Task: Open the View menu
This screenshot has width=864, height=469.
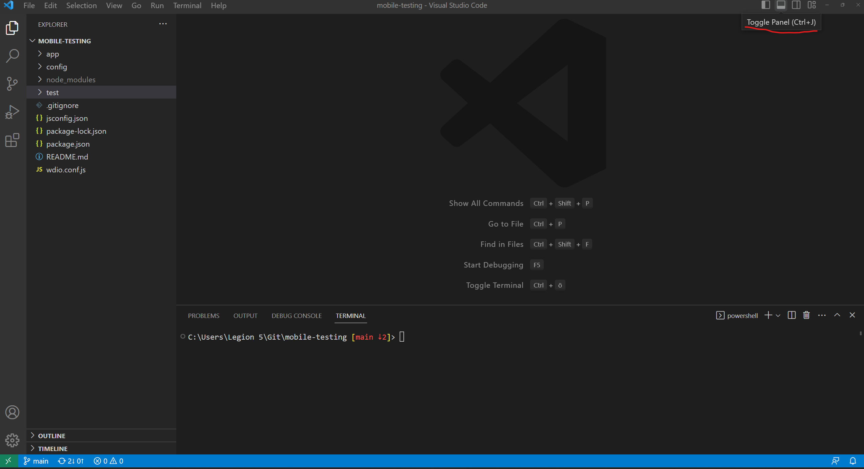Action: click(x=114, y=5)
